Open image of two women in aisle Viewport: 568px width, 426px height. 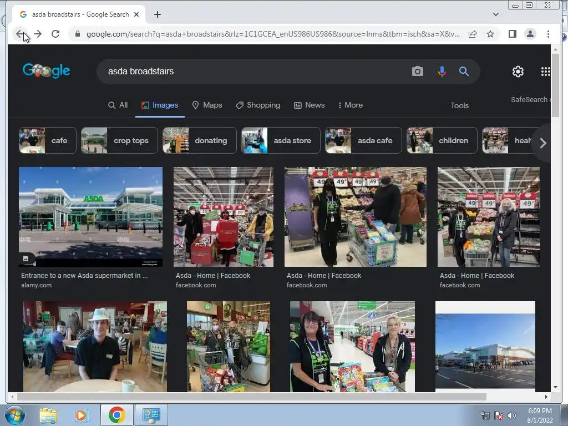(352, 346)
